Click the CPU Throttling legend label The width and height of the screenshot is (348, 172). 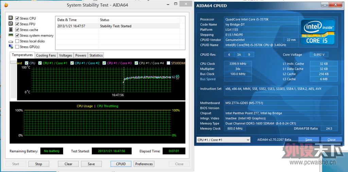[x=108, y=106]
